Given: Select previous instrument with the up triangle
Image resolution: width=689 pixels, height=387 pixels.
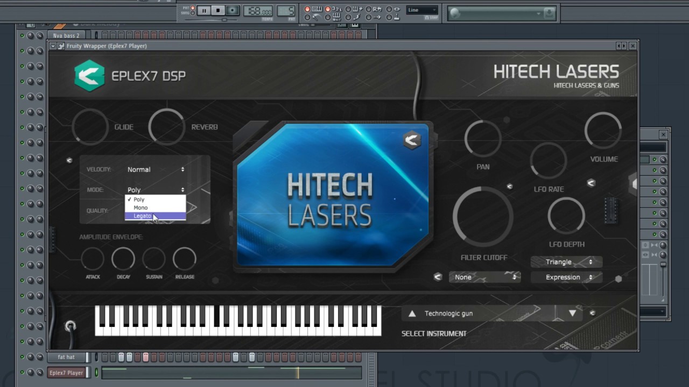Looking at the screenshot, I should click(412, 313).
